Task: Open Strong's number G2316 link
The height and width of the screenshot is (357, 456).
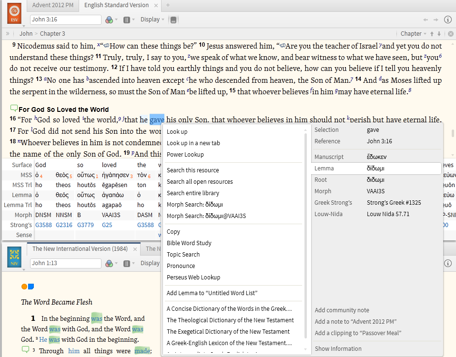Action: (64, 225)
